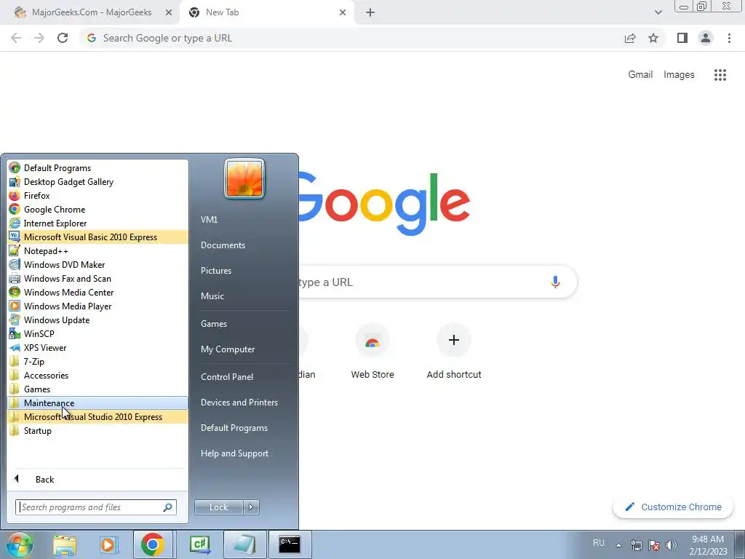Show hidden tray icons arrow
Viewport: 745px width, 559px height.
point(618,545)
